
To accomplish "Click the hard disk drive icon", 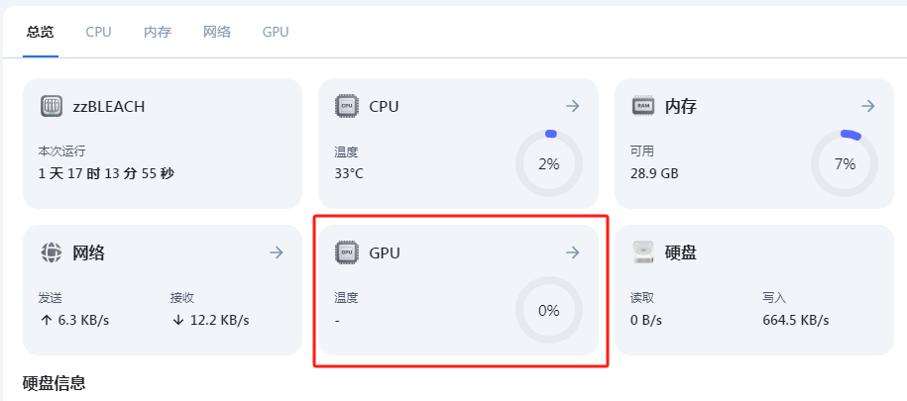I will click(x=642, y=252).
